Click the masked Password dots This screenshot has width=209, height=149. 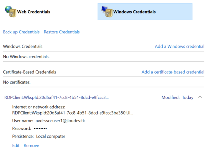click(40, 128)
